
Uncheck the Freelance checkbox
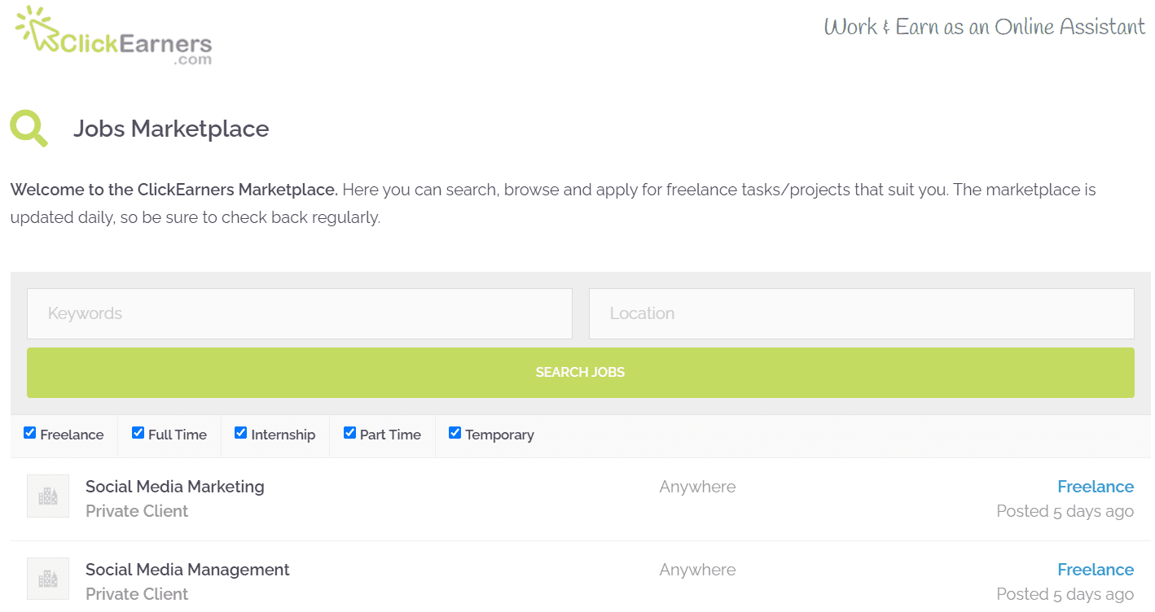pyautogui.click(x=30, y=433)
